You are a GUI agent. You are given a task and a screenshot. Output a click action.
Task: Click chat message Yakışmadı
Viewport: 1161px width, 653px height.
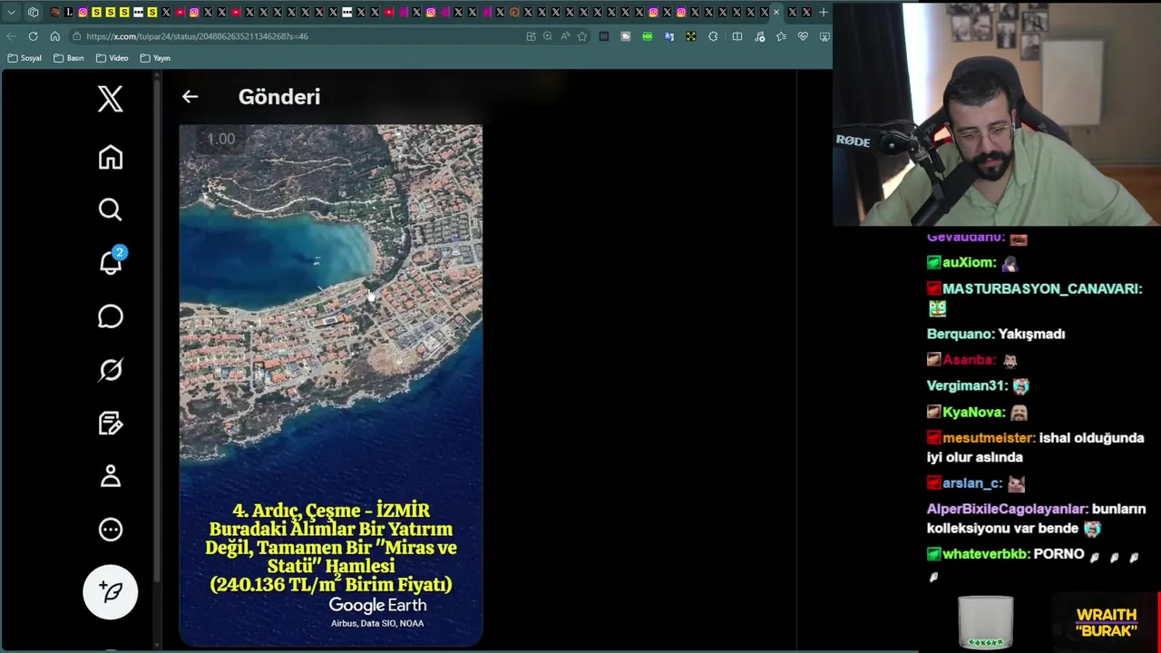click(x=1031, y=334)
